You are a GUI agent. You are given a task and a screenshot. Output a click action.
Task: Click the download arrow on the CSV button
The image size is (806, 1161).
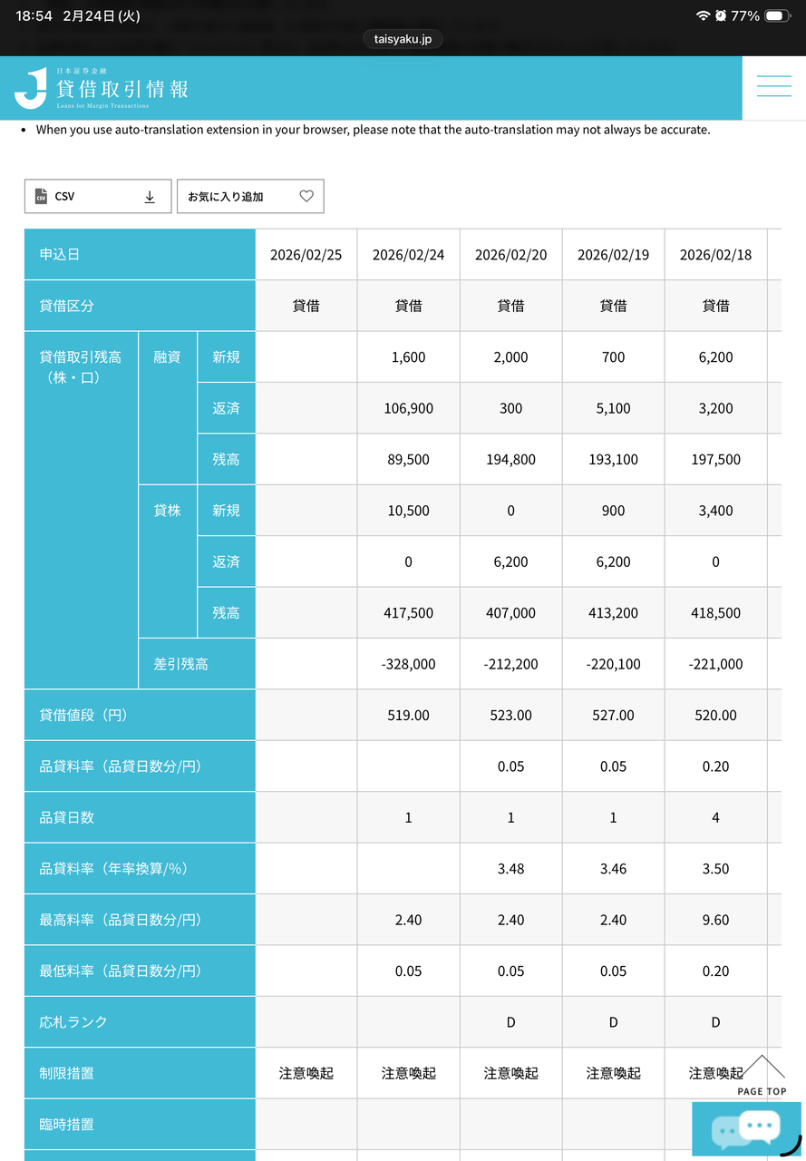(150, 197)
